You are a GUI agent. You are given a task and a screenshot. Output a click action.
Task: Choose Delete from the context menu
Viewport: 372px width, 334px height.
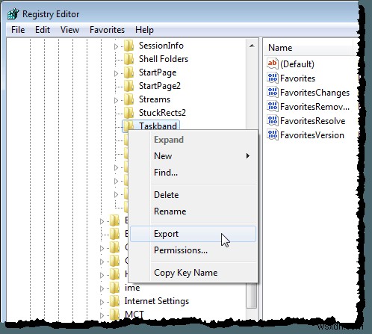click(x=193, y=195)
